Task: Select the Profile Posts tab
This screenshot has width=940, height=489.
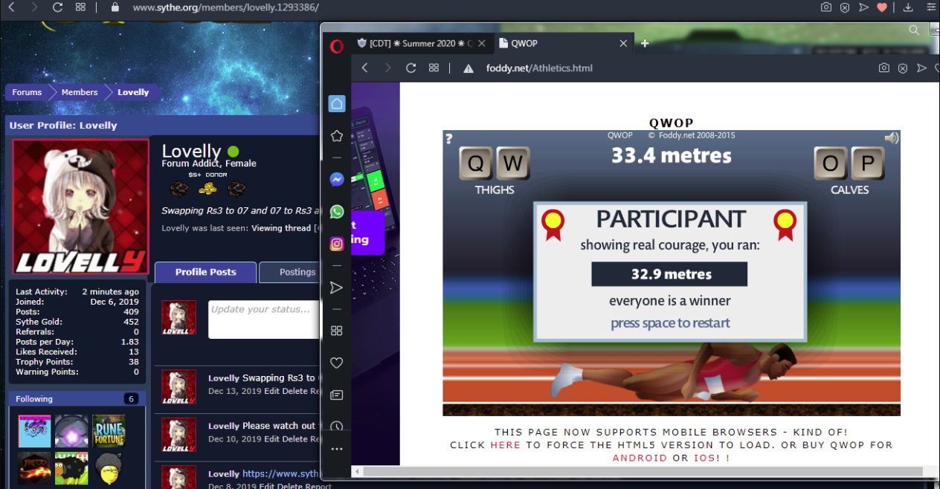Action: click(x=206, y=272)
